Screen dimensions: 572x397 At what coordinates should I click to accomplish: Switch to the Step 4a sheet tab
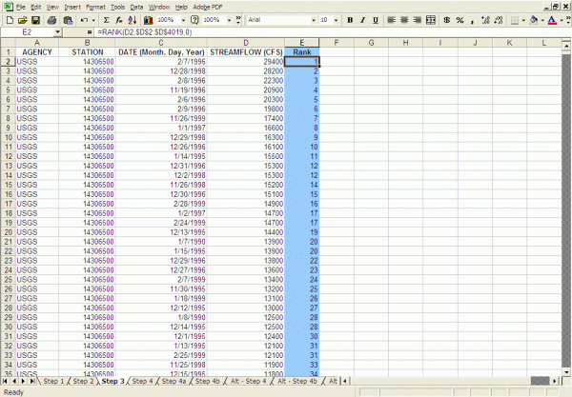tap(174, 381)
